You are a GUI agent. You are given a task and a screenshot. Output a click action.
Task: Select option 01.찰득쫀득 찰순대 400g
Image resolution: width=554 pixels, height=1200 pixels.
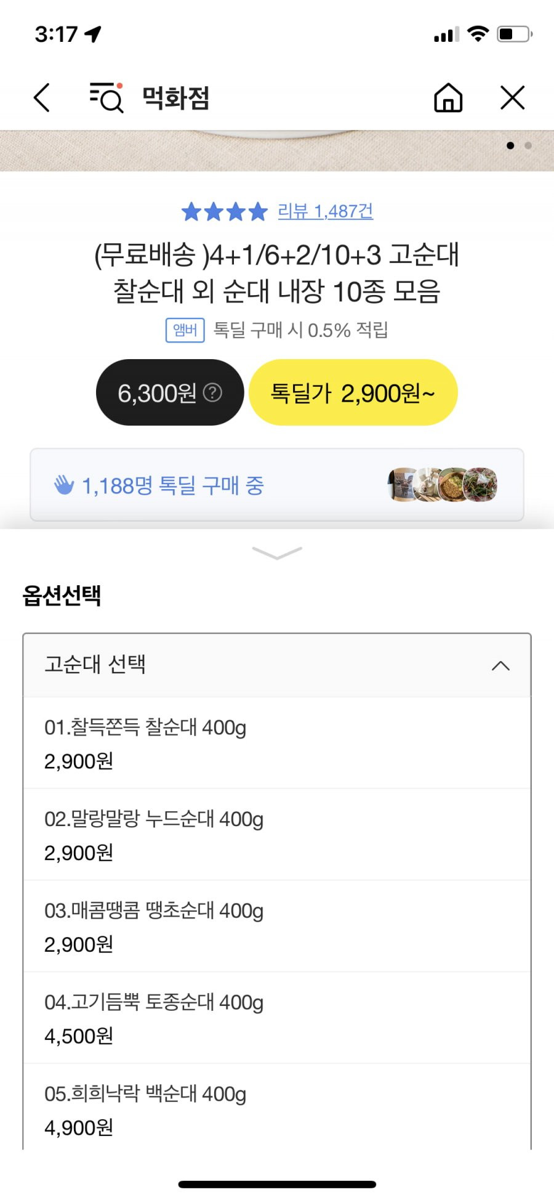(x=277, y=744)
